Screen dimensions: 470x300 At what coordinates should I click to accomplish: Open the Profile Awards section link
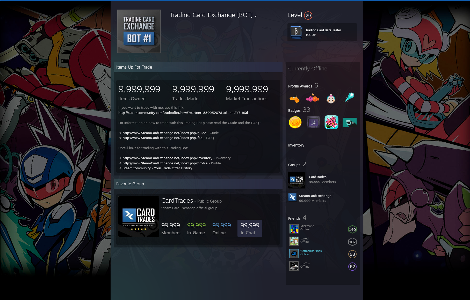[300, 86]
